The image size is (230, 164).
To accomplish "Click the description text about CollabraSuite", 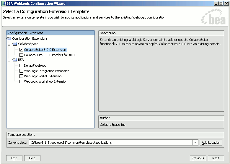I will click(160, 42).
